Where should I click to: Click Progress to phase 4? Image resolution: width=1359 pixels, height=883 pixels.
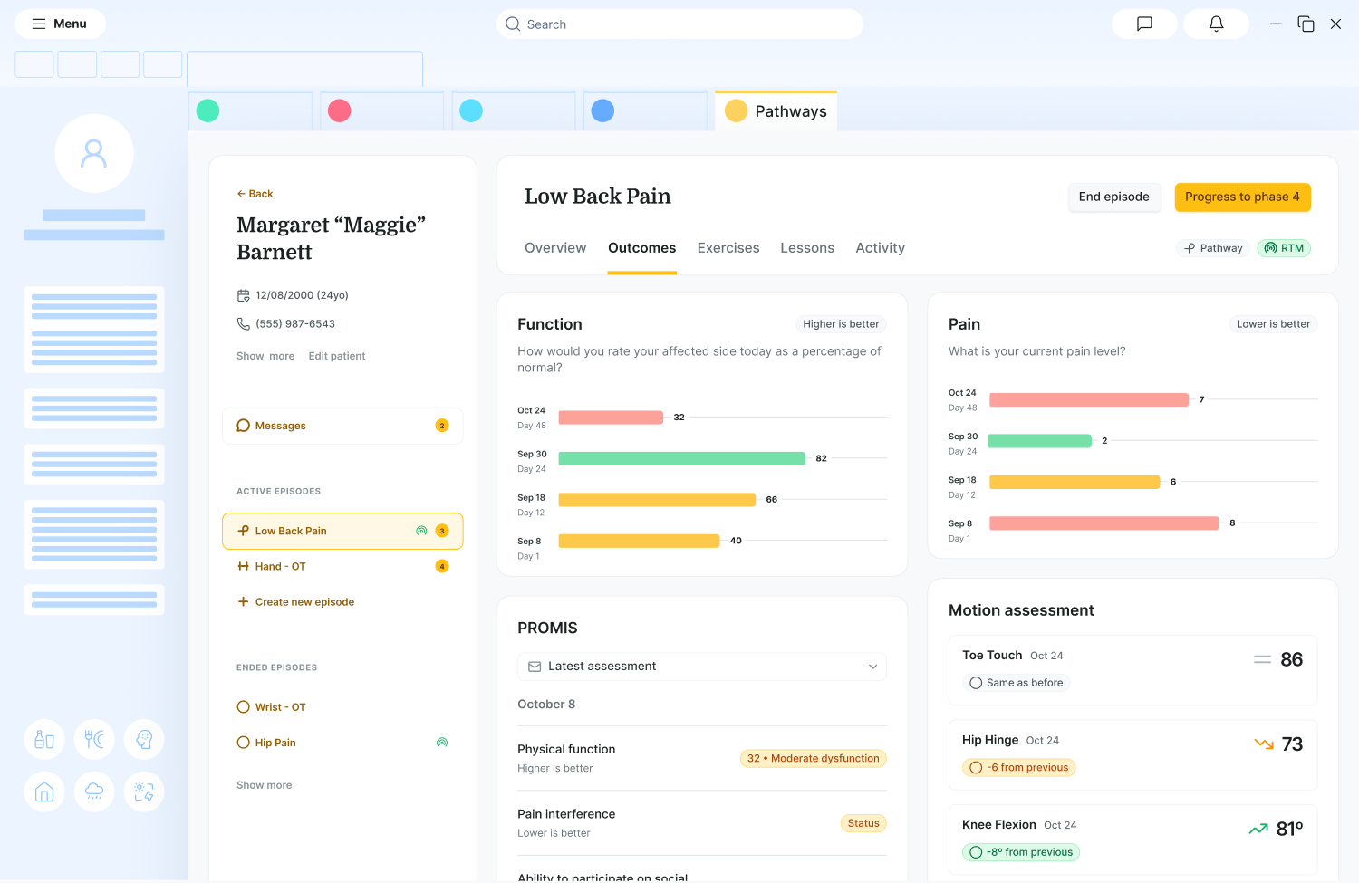[1242, 197]
